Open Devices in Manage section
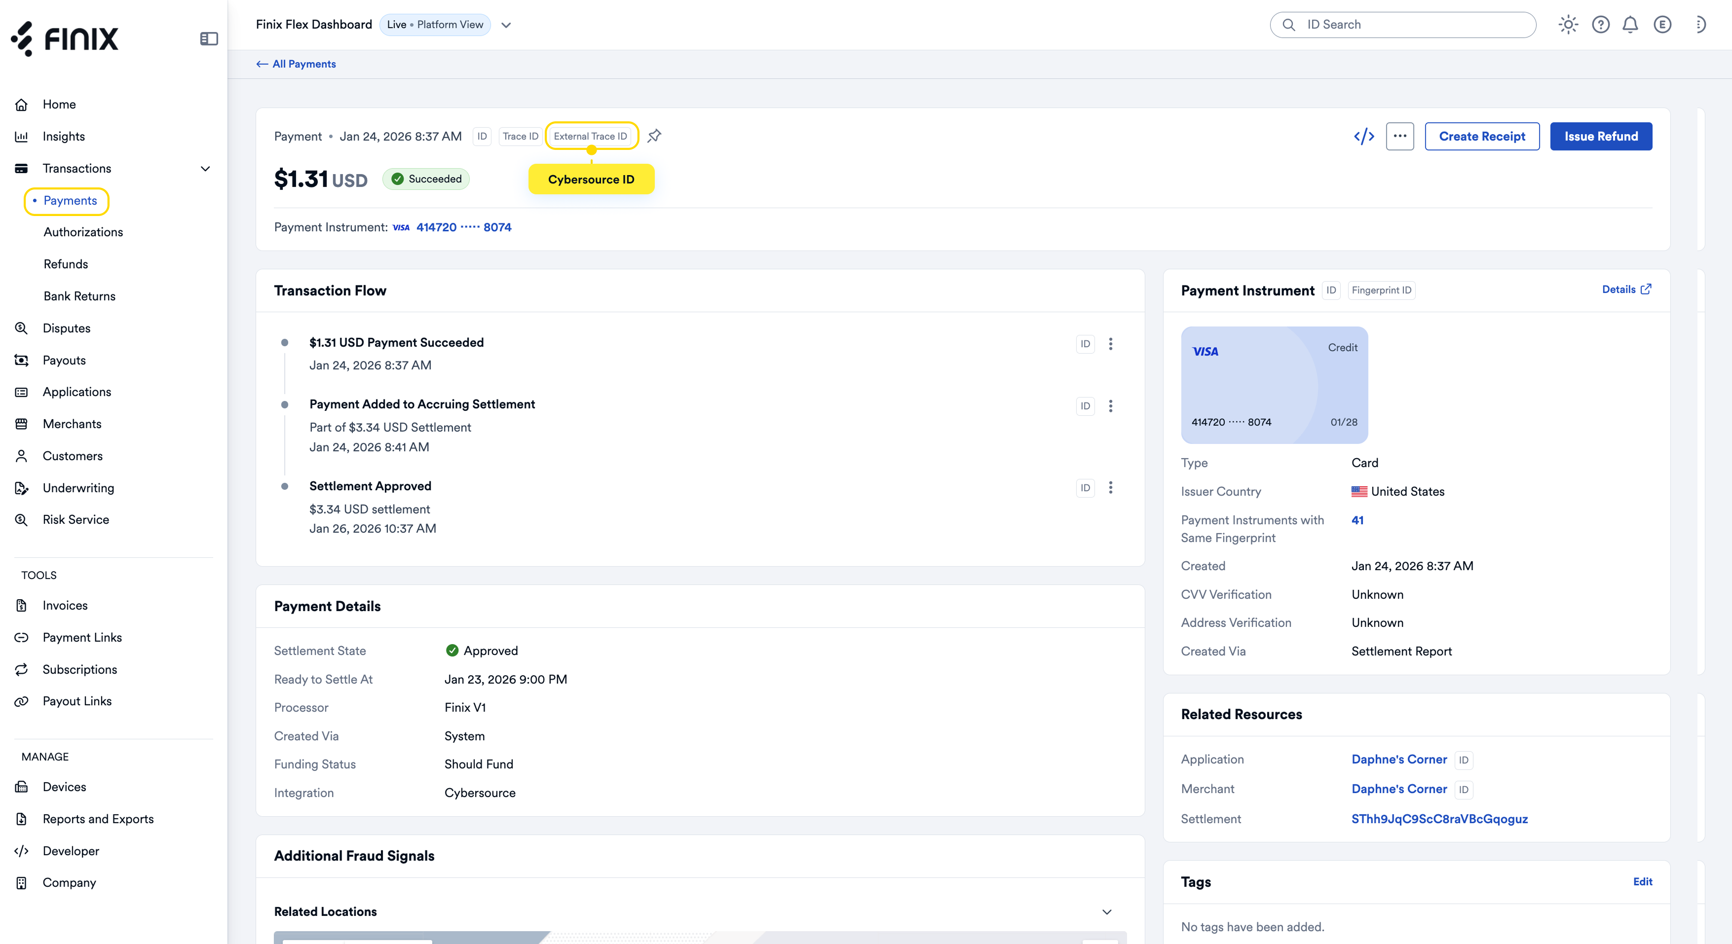The width and height of the screenshot is (1732, 944). click(65, 788)
